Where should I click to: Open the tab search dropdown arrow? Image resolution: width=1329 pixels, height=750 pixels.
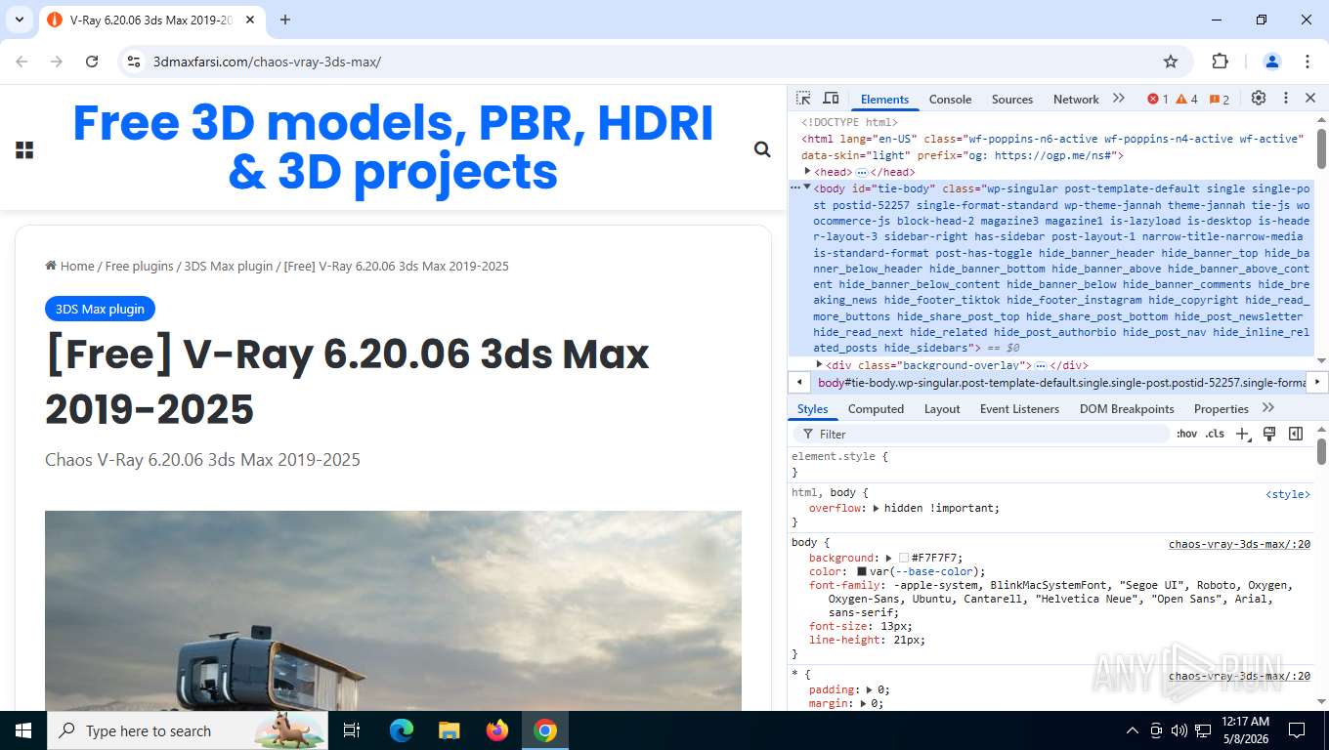click(19, 20)
